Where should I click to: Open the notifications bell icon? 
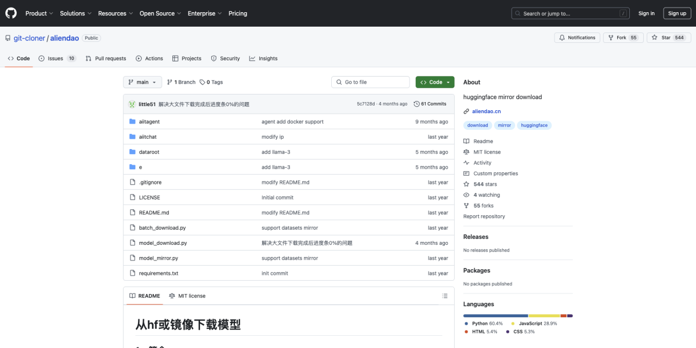(x=561, y=37)
